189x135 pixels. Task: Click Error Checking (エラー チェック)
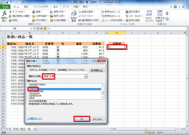(134, 16)
